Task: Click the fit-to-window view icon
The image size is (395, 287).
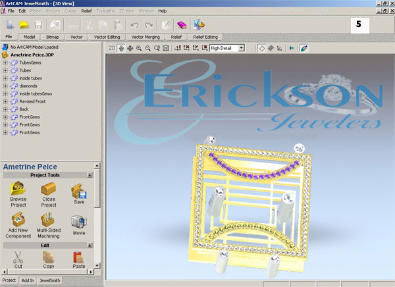Action: point(166,48)
